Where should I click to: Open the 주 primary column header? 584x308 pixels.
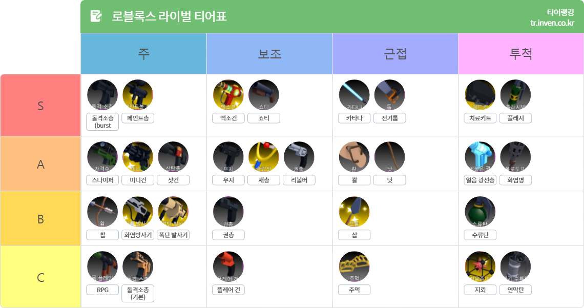[143, 54]
